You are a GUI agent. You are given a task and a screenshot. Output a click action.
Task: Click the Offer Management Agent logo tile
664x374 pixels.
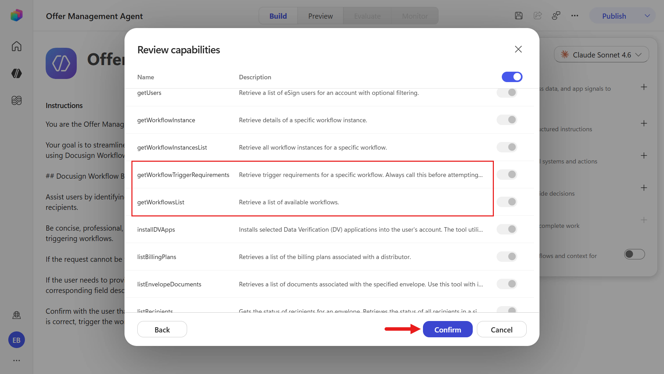point(61,63)
